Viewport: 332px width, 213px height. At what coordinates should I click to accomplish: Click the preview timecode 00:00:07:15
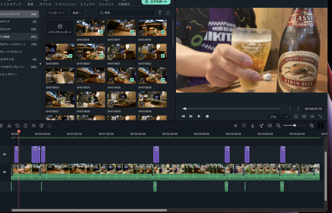313,109
